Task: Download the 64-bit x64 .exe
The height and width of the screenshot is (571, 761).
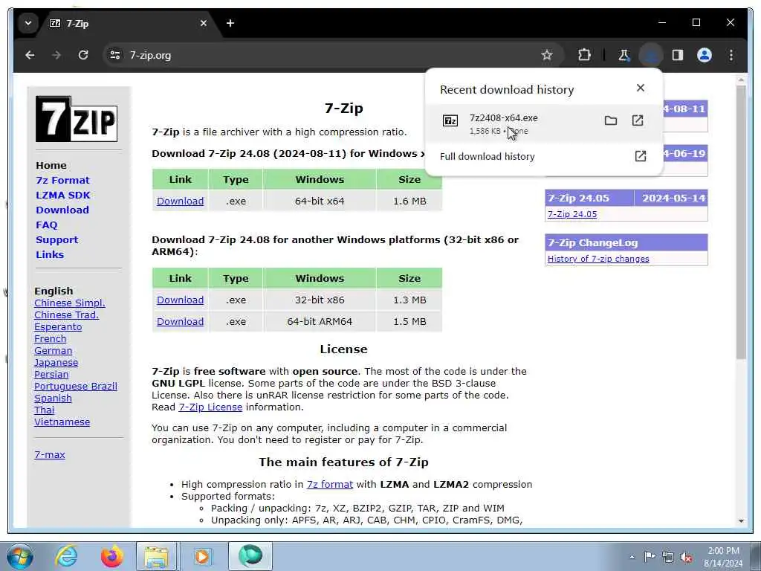Action: (x=180, y=201)
